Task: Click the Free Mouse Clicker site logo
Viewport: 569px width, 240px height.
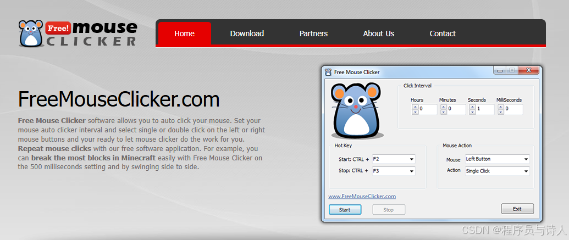Action: point(78,34)
